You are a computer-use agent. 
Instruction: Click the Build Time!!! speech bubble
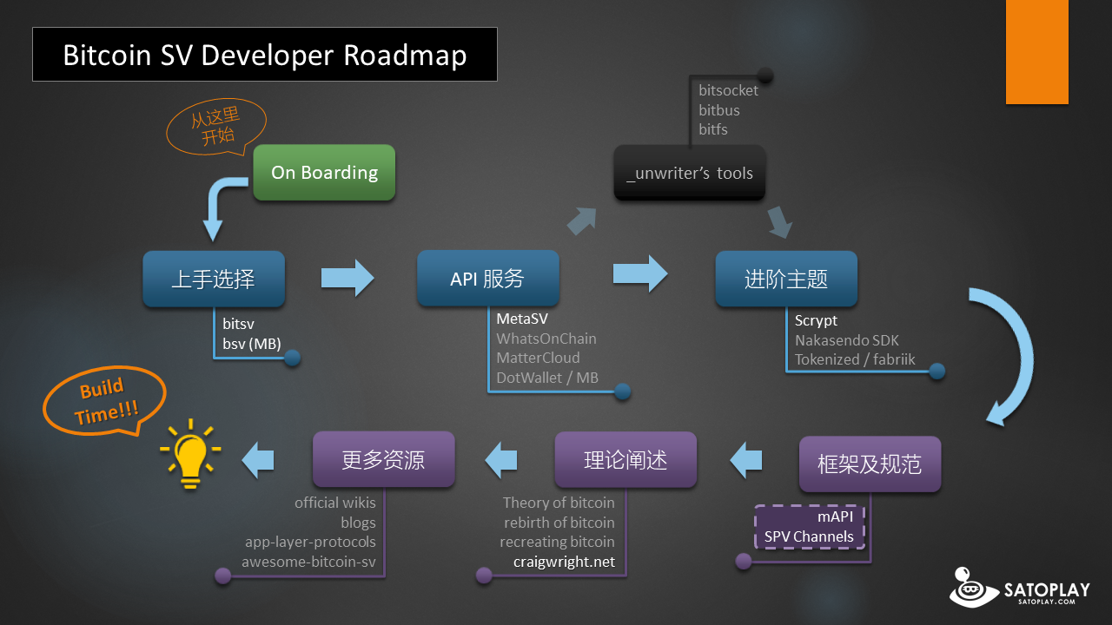tap(105, 400)
